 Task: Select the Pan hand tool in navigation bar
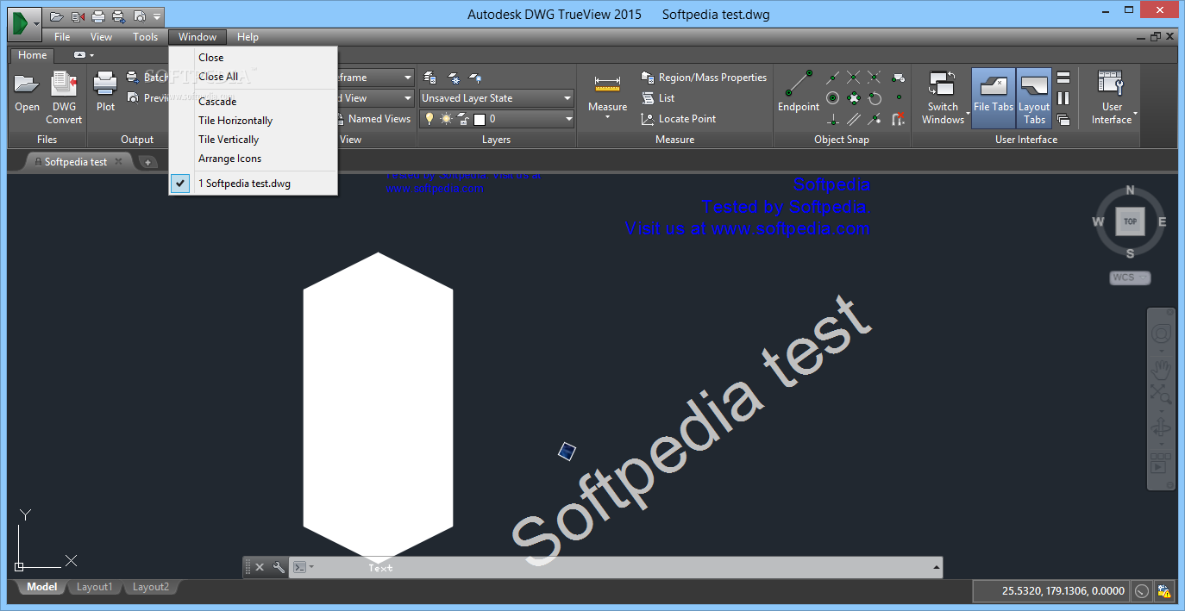tap(1162, 370)
